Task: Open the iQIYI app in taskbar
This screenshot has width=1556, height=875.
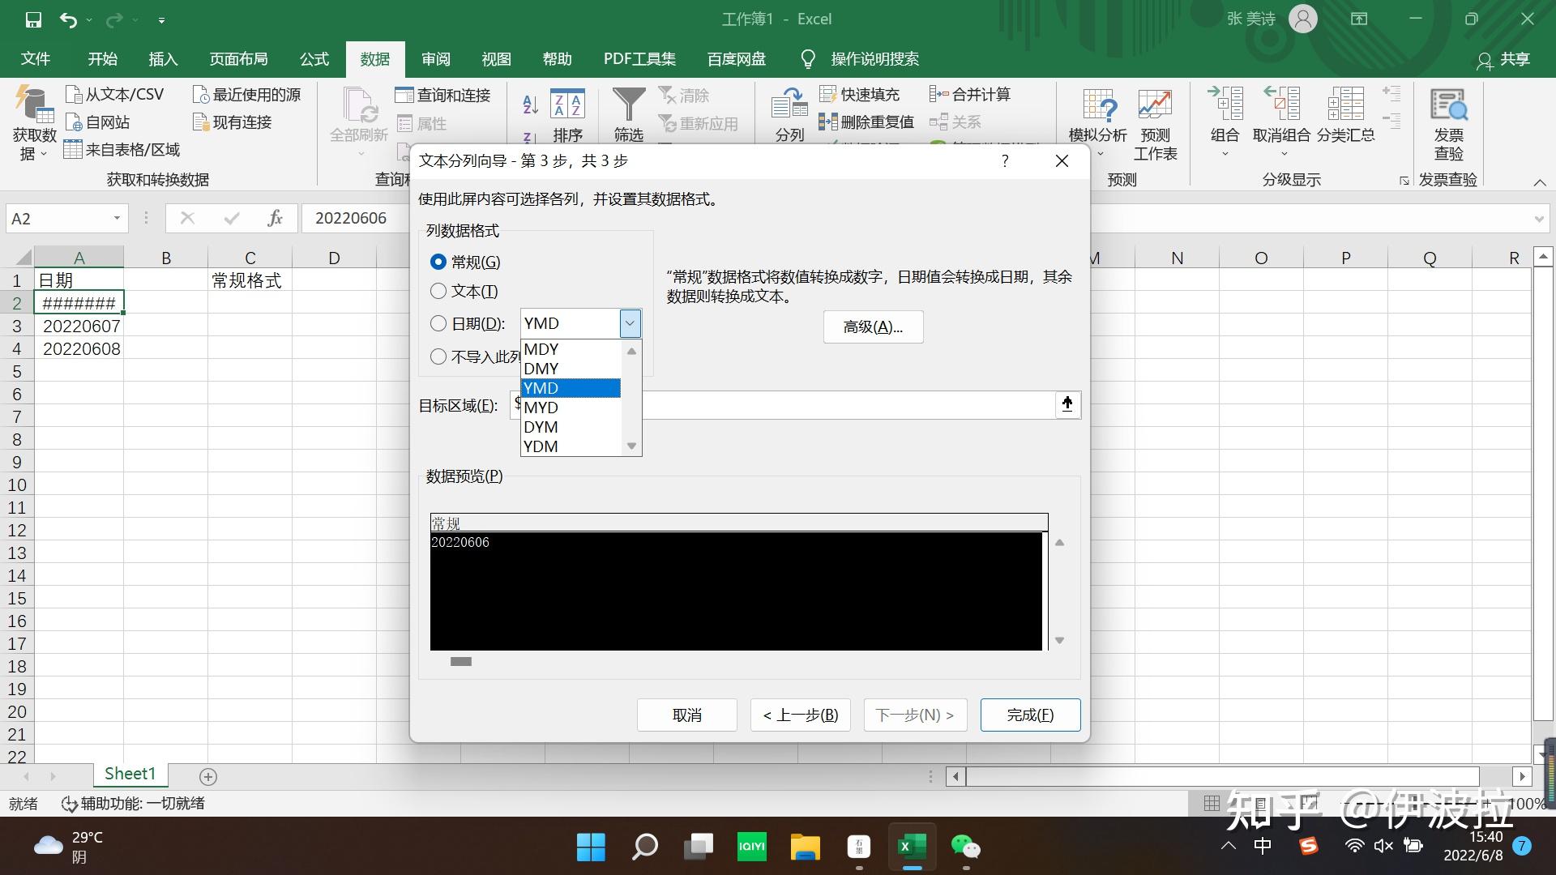Action: [x=752, y=847]
